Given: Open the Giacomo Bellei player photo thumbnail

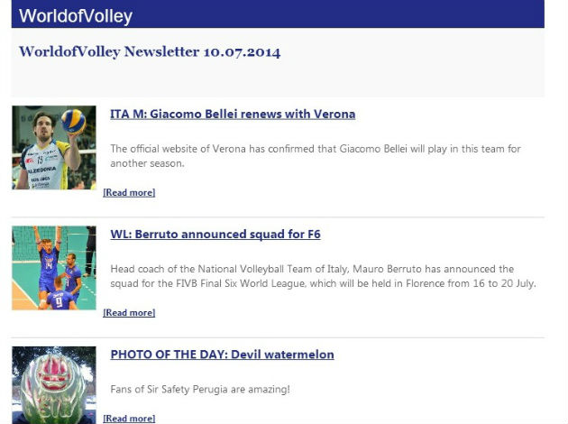Looking at the screenshot, I should pos(53,147).
